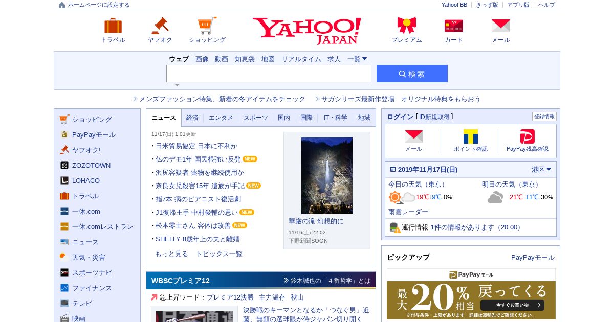Open the Premium ribbon icon
Viewport: 614px width, 322px height.
click(x=407, y=26)
